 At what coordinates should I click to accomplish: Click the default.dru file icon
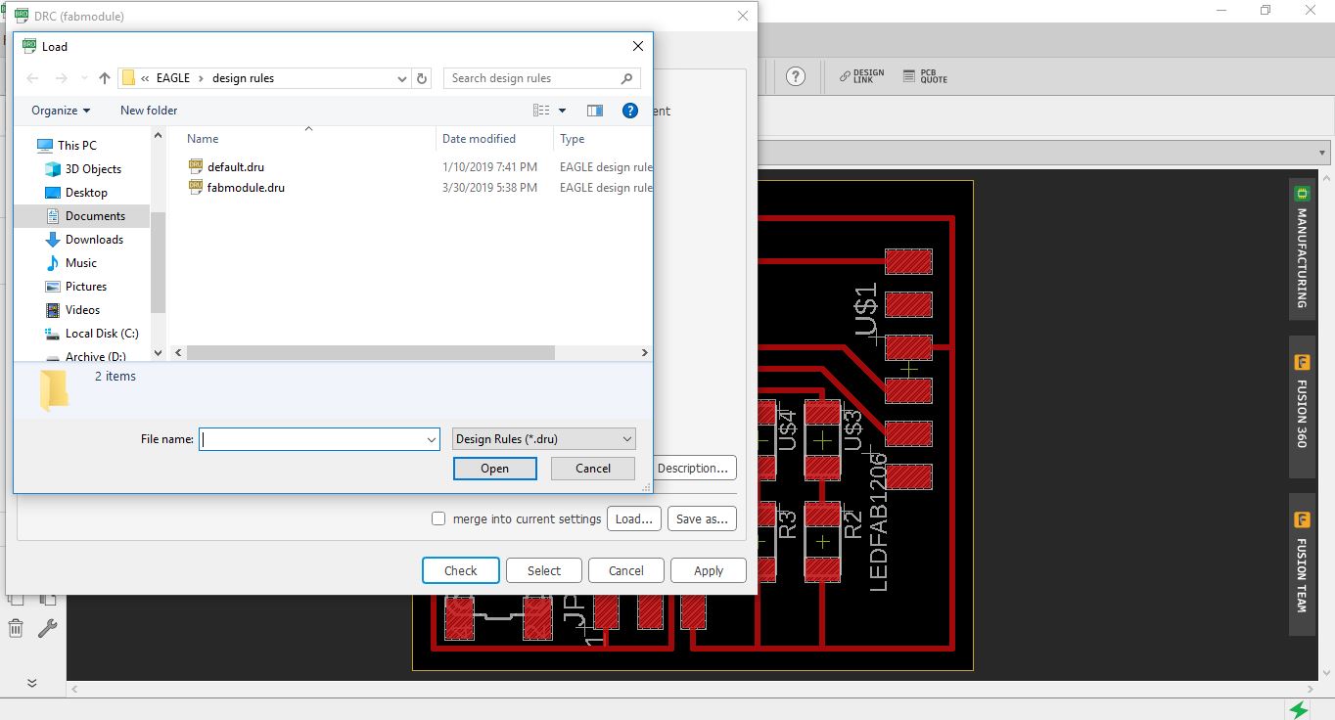pos(196,166)
